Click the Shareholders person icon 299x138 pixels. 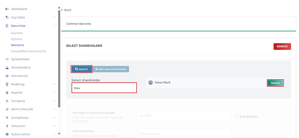7,68
